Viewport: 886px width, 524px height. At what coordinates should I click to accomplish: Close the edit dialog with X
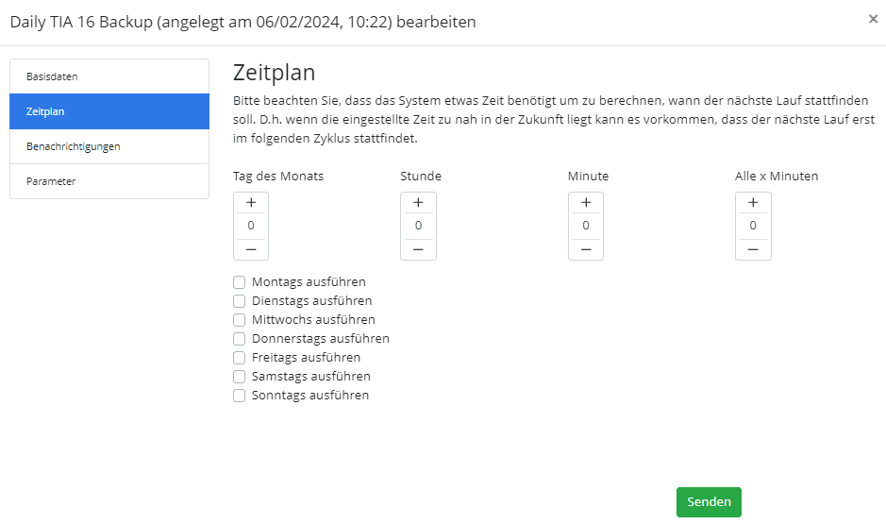click(x=873, y=19)
